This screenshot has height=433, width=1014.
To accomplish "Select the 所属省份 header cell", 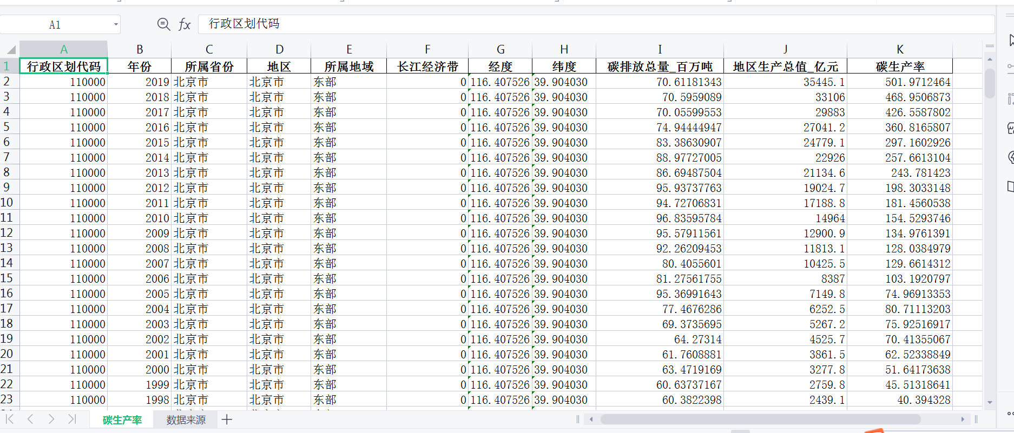I will (x=209, y=66).
